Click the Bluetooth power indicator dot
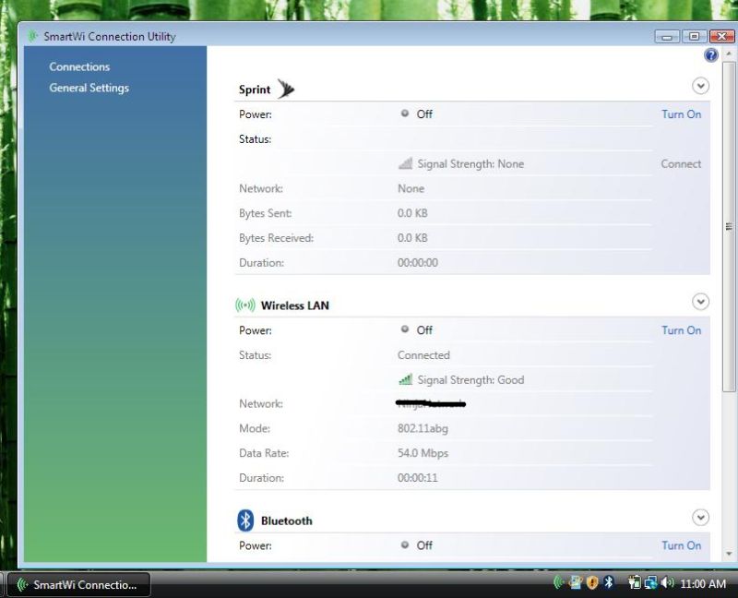The image size is (738, 598). (405, 544)
